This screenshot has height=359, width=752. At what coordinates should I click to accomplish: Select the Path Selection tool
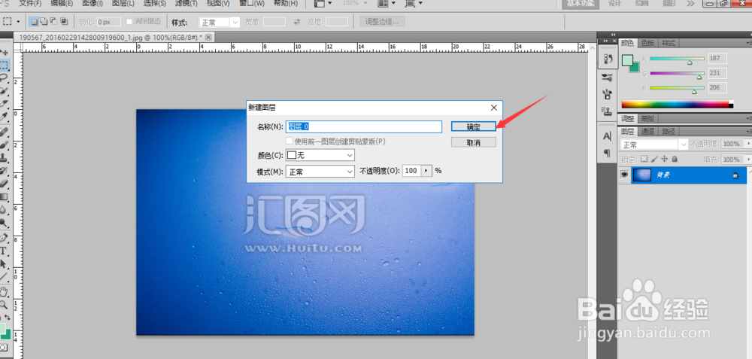click(x=4, y=263)
